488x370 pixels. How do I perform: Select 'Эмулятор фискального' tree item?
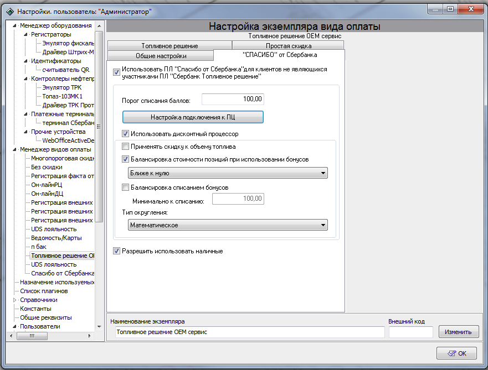coord(68,43)
